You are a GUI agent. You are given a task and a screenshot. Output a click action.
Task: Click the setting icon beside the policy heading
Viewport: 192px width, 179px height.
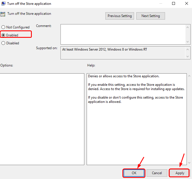click(x=3, y=14)
